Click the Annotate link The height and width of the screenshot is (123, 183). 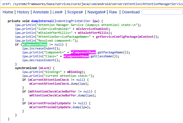coord(41,12)
